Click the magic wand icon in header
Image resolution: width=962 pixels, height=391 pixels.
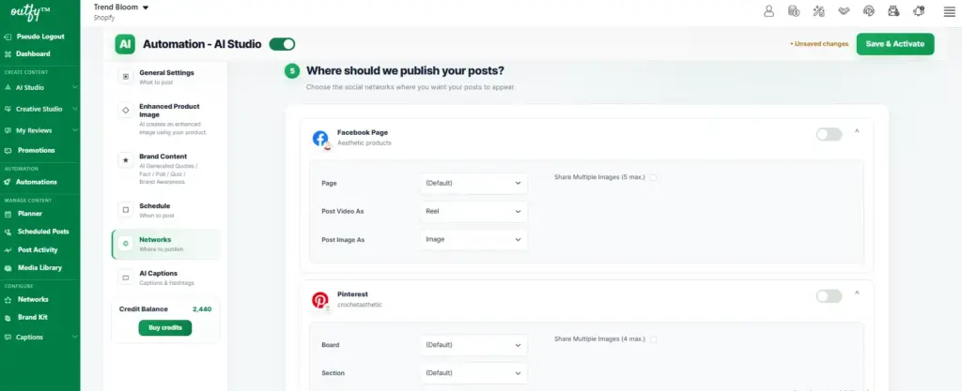[x=818, y=11]
